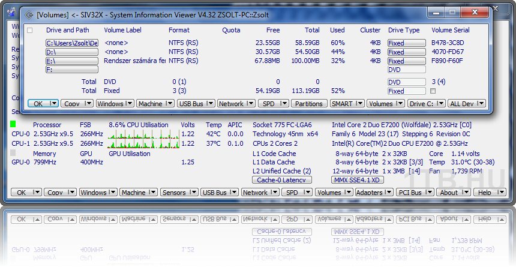
Task: Click the Format column header
Action: (x=179, y=30)
